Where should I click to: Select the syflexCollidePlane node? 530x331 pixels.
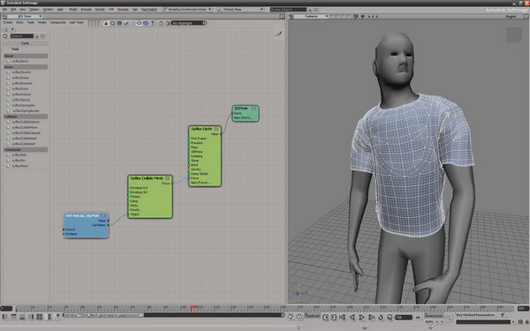click(25, 127)
